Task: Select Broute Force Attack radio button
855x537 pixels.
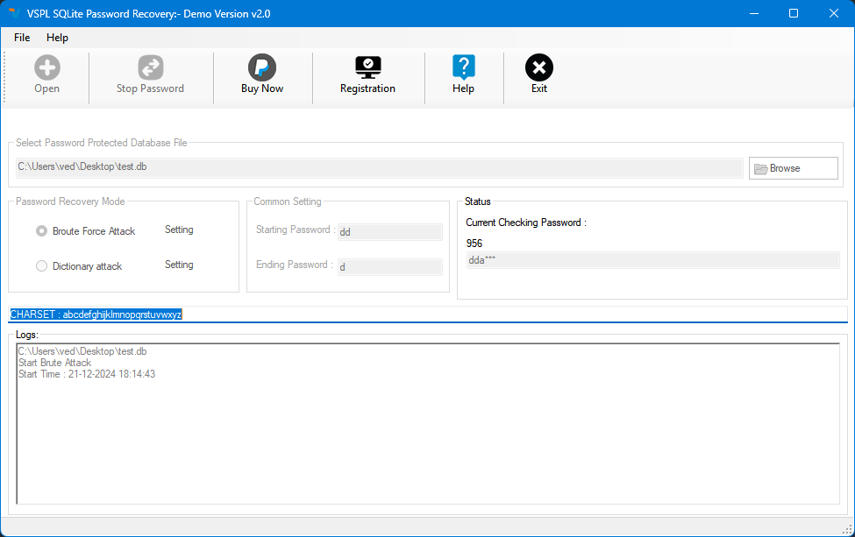Action: 41,231
